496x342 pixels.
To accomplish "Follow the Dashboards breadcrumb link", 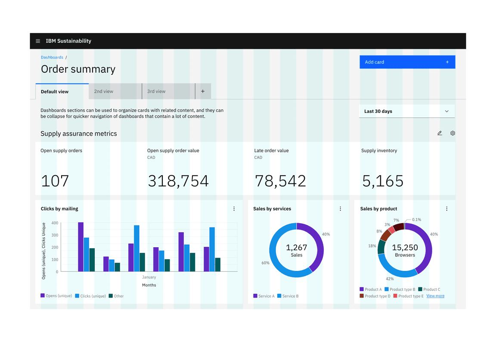I will click(x=52, y=57).
